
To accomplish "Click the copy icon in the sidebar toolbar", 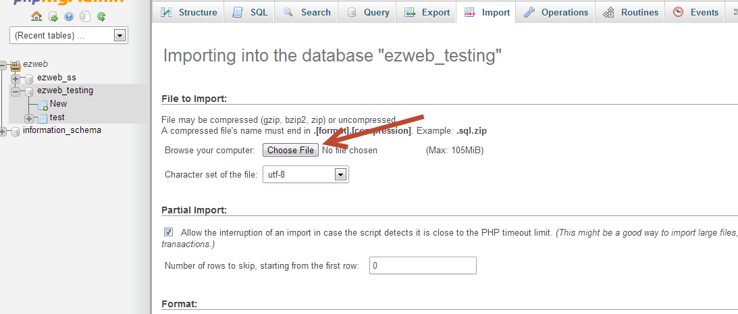I will pos(85,17).
